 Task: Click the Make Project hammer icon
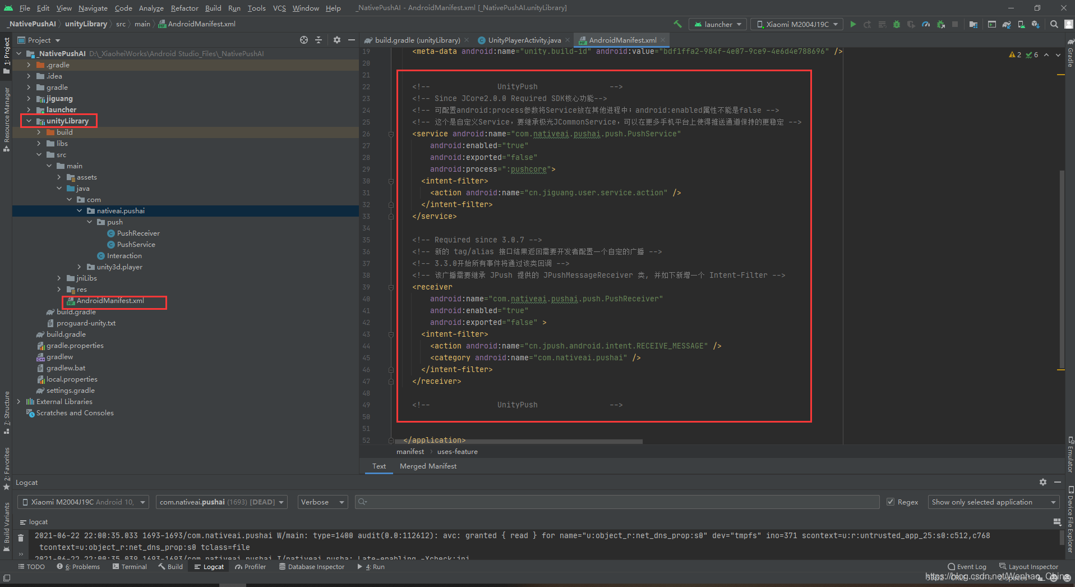(677, 24)
